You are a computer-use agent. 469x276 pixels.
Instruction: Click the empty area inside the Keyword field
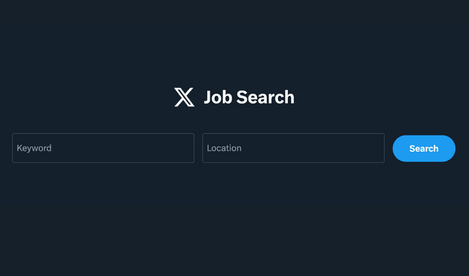click(127, 148)
